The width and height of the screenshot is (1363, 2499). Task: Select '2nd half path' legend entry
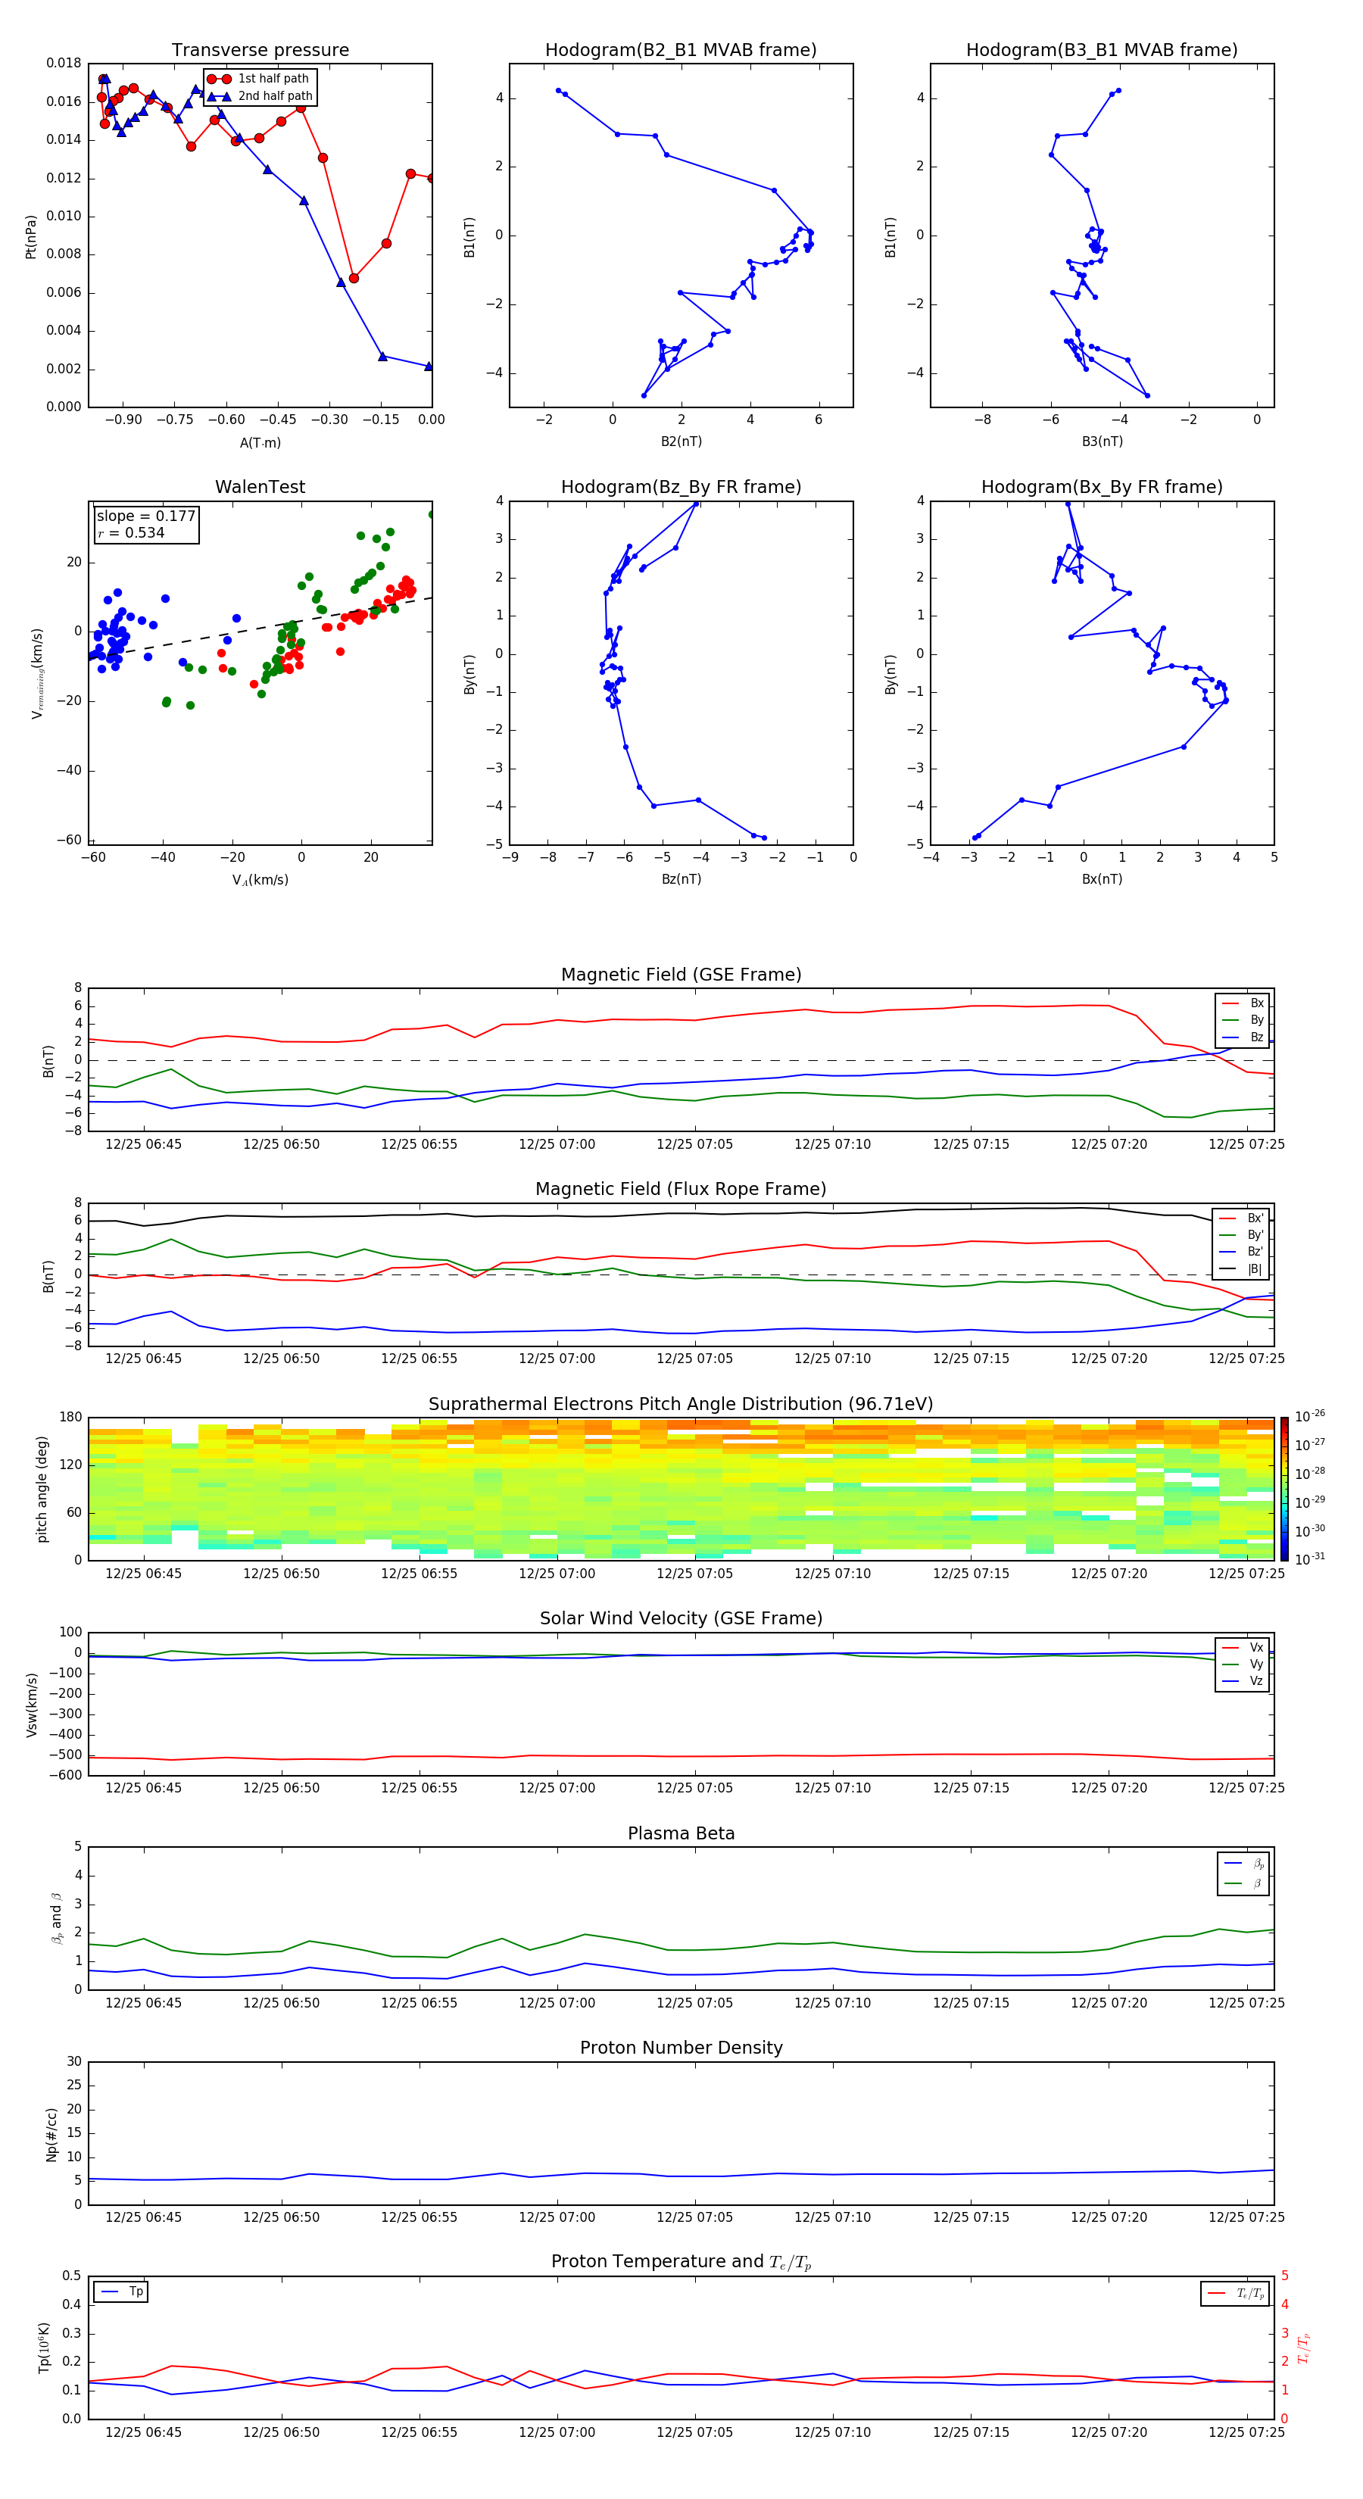pyautogui.click(x=260, y=96)
